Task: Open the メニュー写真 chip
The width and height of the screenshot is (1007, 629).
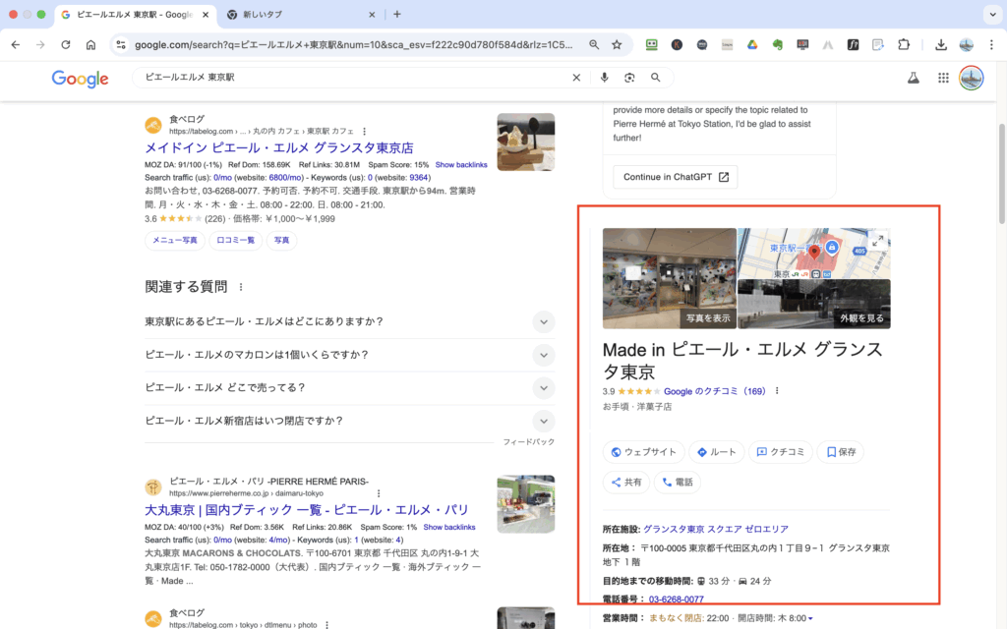Action: tap(175, 240)
